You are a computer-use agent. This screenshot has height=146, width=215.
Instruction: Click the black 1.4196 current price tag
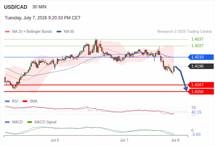pyautogui.click(x=201, y=66)
